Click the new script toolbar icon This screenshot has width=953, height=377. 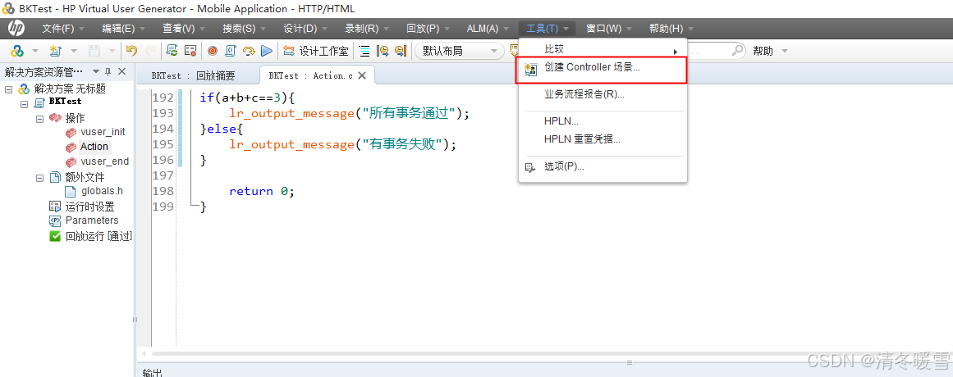(x=55, y=51)
